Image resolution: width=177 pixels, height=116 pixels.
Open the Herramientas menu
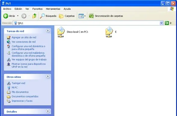53,9
